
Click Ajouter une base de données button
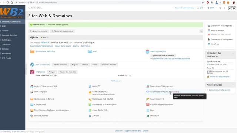coord(163,55)
